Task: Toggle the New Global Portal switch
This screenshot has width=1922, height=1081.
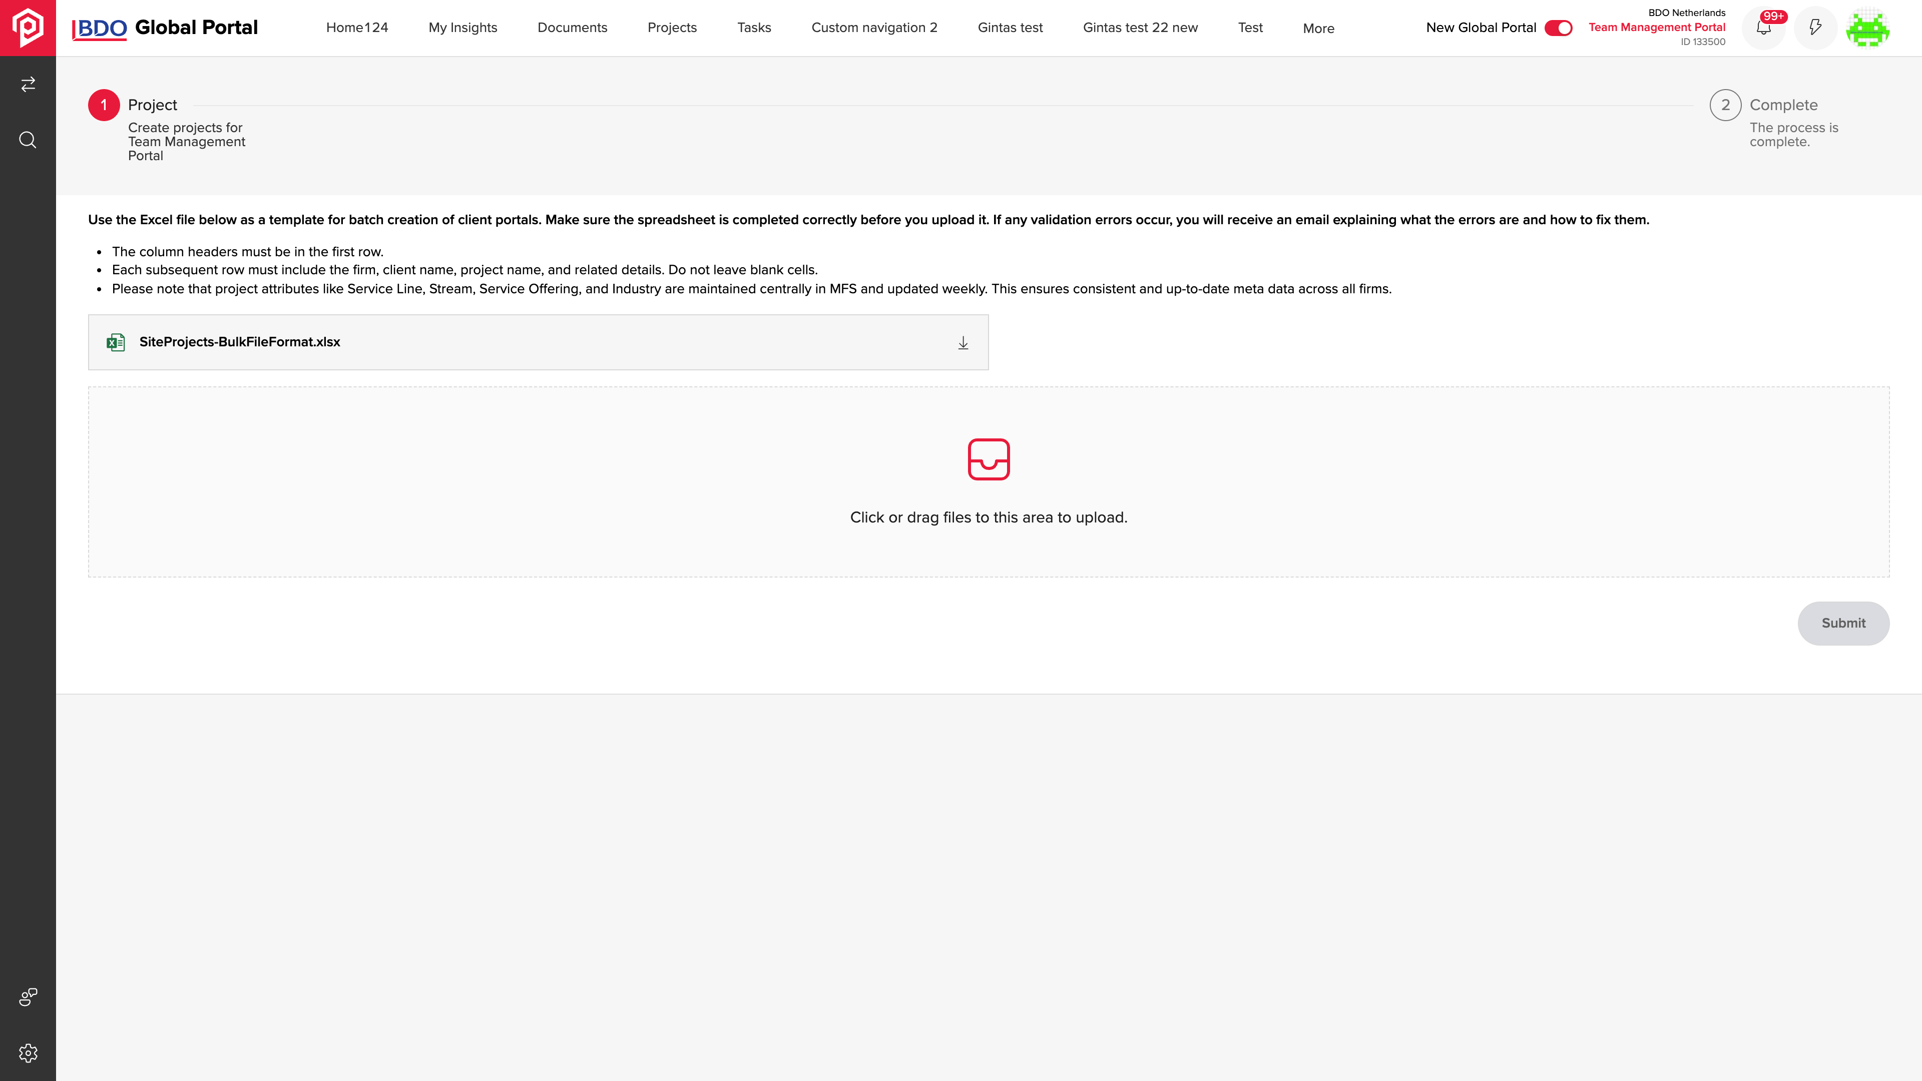Action: (1558, 28)
